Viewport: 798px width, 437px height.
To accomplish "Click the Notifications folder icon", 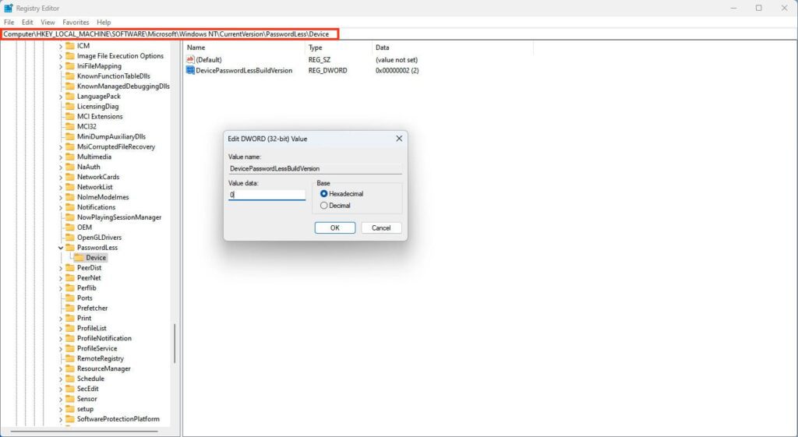I will pos(70,207).
